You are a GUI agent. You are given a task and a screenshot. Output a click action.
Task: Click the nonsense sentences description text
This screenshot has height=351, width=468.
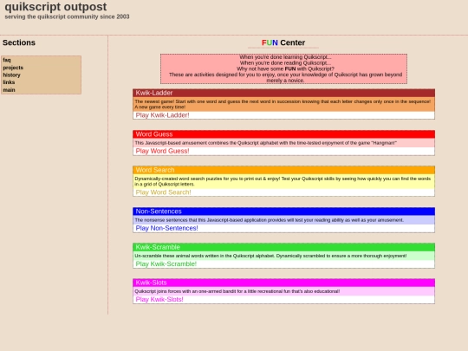click(269, 220)
